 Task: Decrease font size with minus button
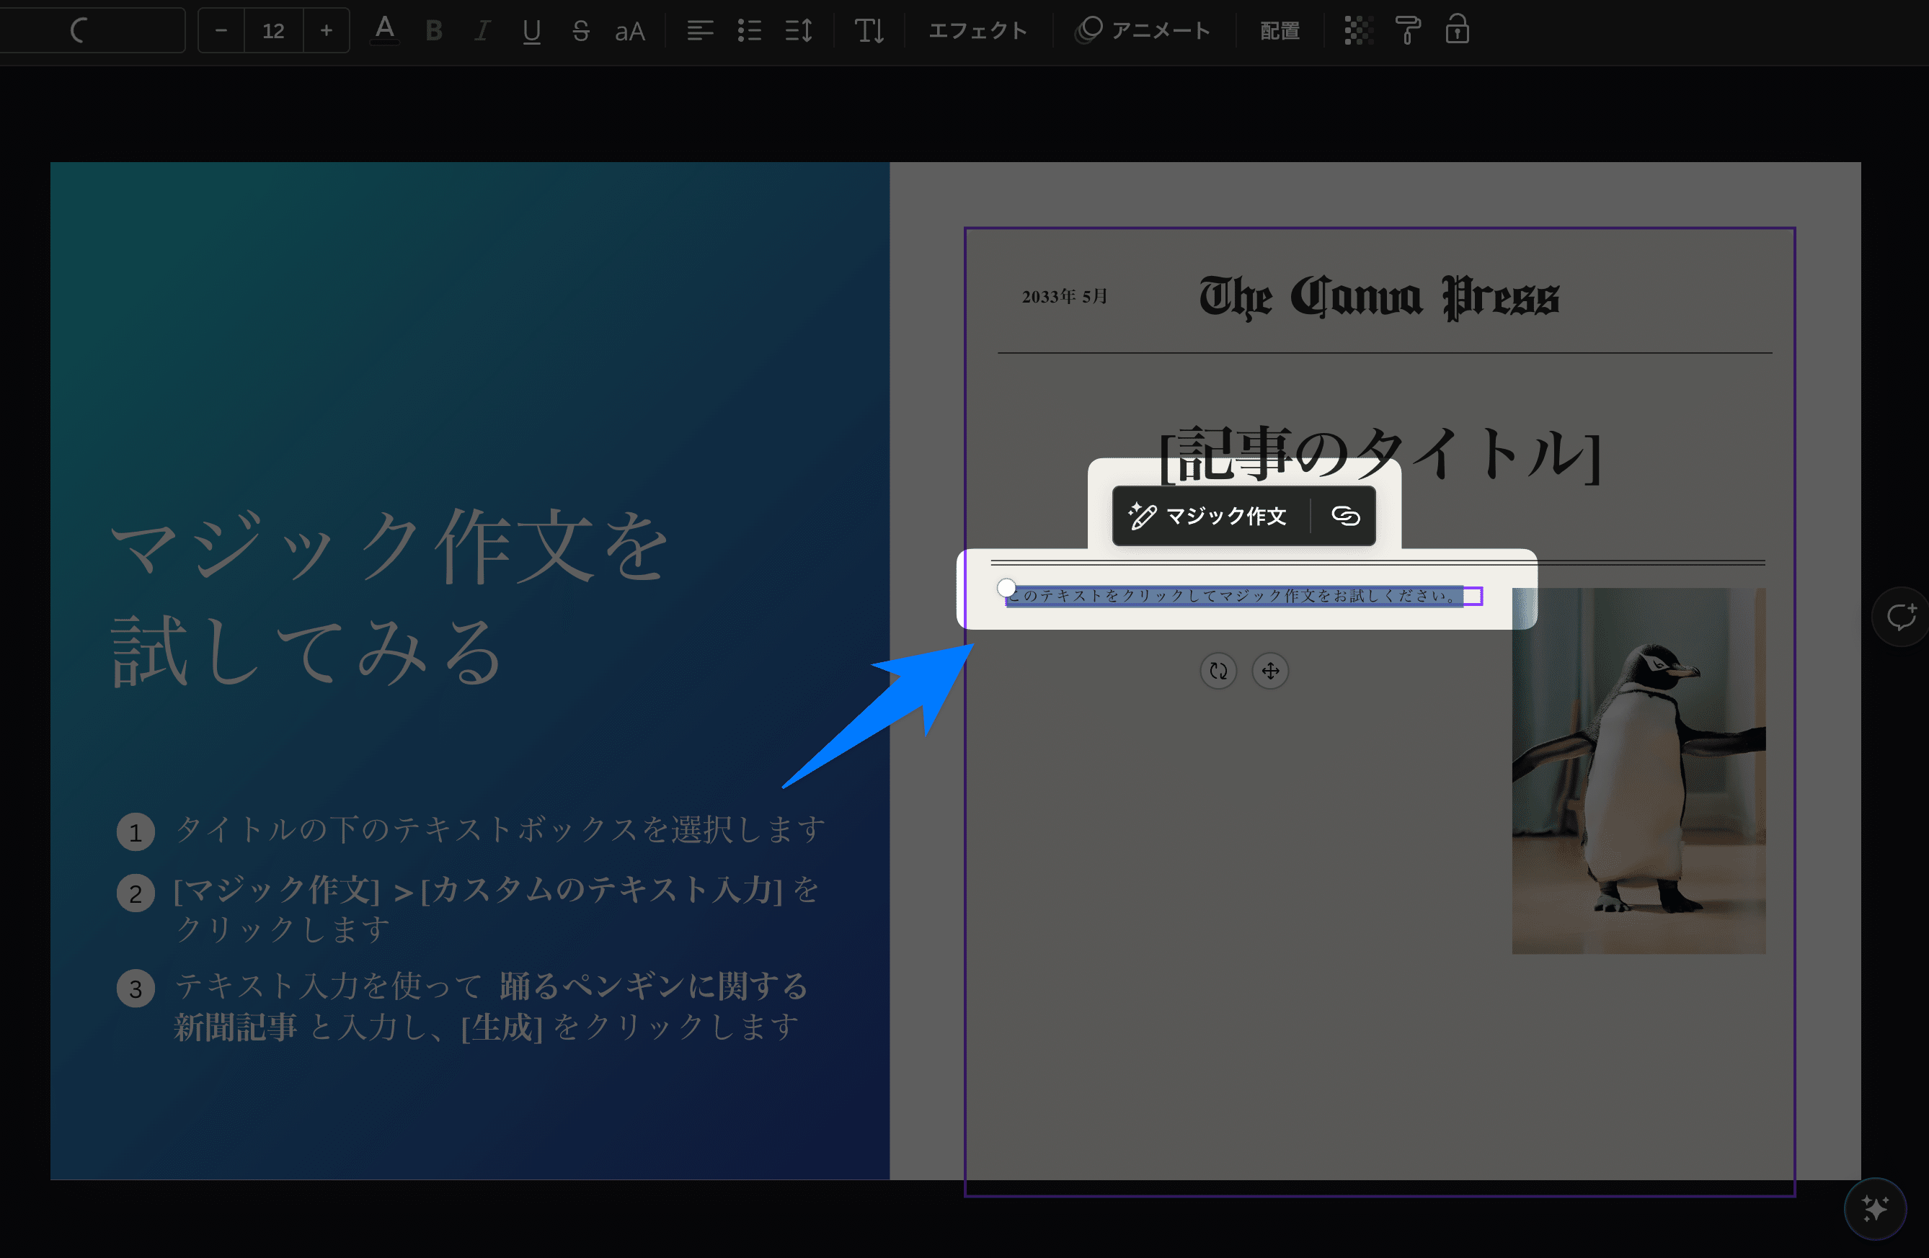221,31
